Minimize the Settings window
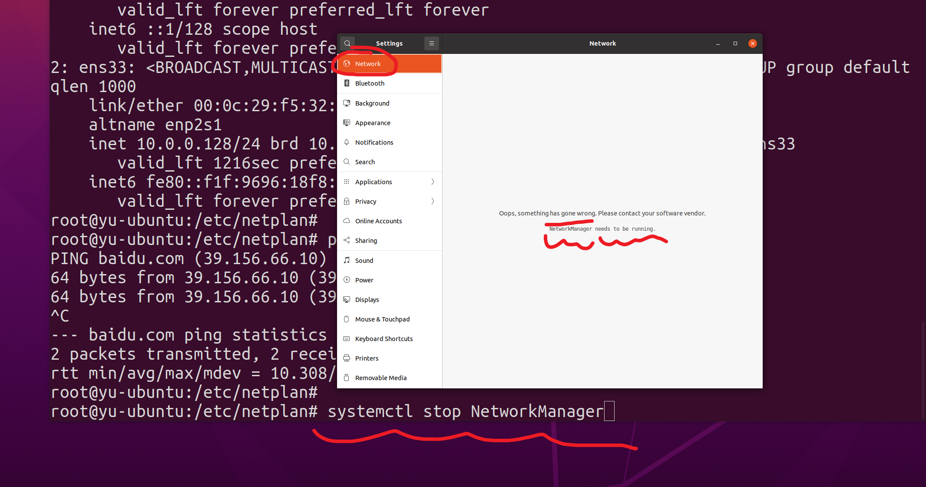This screenshot has height=487, width=926. tap(718, 43)
